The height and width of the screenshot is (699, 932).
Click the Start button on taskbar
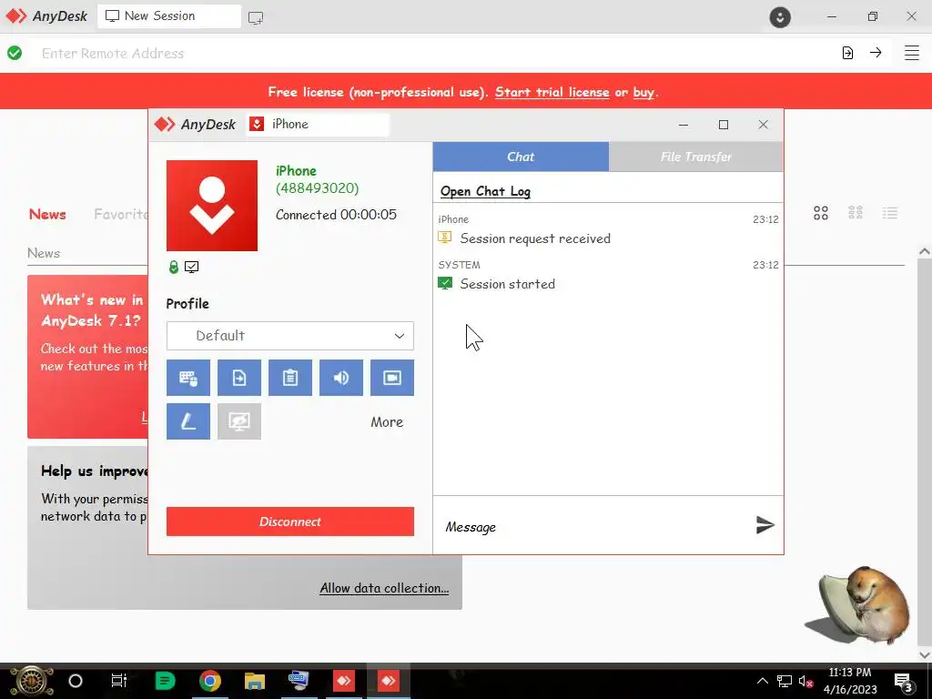32,681
